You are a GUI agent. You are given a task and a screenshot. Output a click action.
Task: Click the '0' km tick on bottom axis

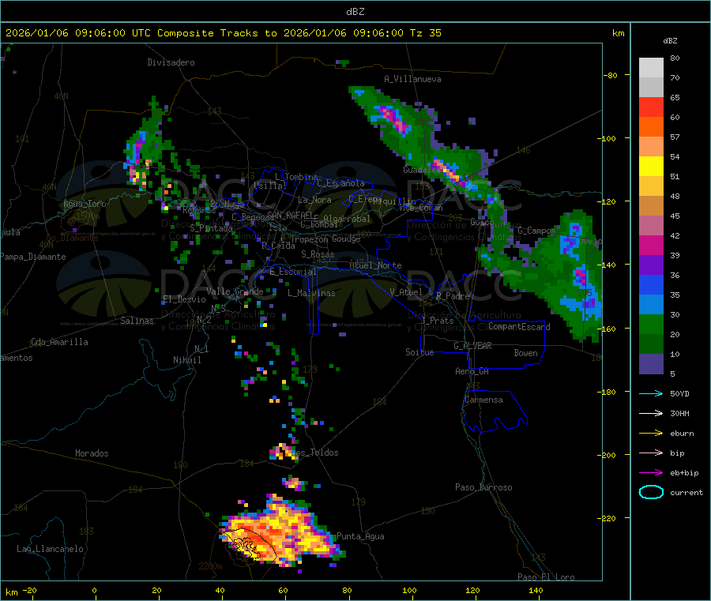(x=94, y=590)
